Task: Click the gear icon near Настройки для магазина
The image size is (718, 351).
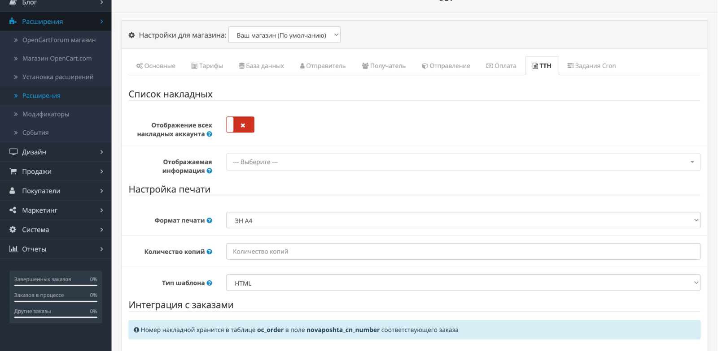Action: [131, 35]
